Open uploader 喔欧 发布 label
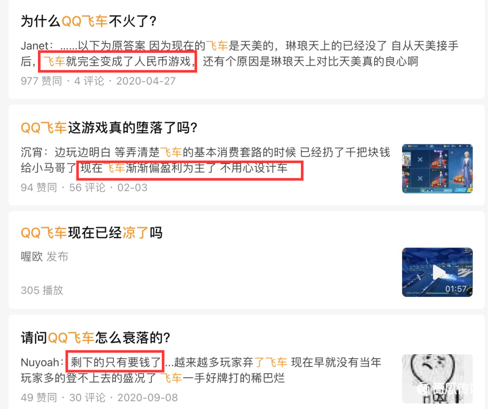The height and width of the screenshot is (409, 488). pos(44,257)
